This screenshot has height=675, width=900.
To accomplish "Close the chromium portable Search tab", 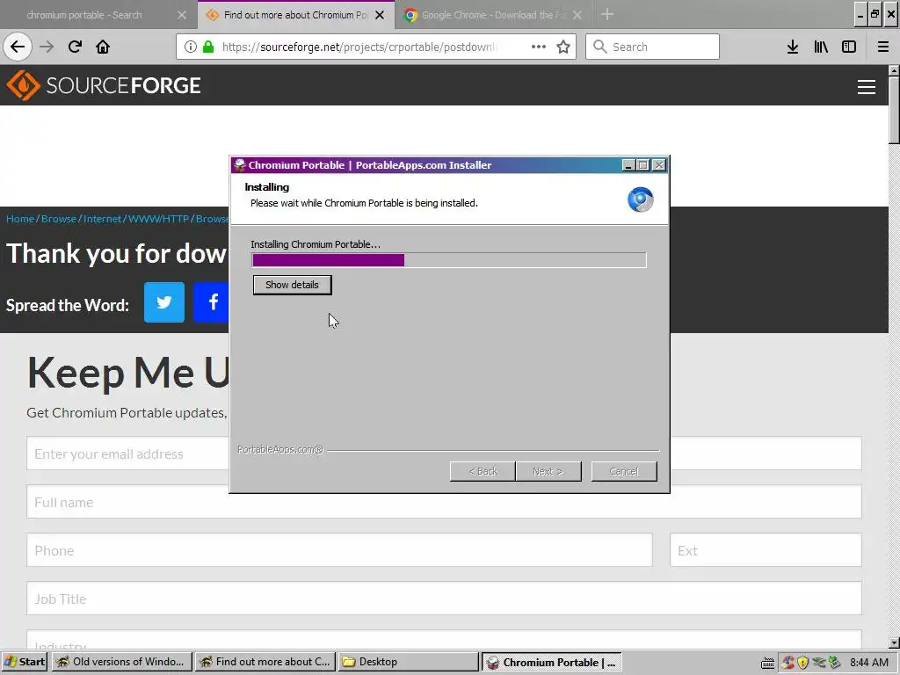I will click(x=182, y=15).
